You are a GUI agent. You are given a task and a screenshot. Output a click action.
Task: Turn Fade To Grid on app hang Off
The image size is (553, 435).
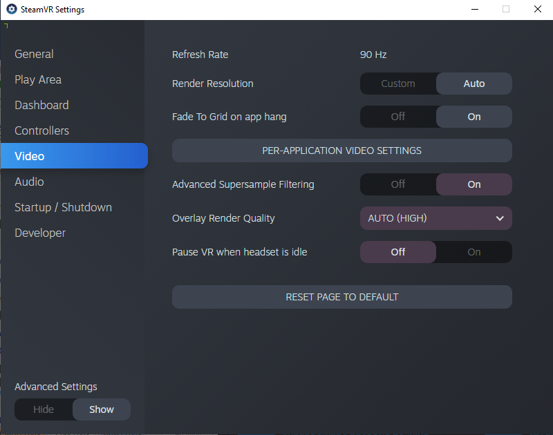coord(398,117)
